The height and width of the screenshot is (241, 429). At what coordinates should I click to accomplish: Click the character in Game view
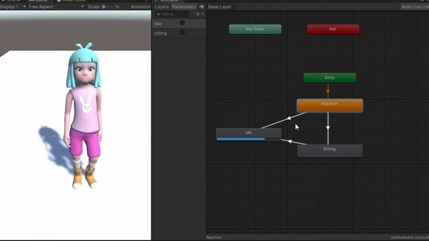(x=83, y=116)
